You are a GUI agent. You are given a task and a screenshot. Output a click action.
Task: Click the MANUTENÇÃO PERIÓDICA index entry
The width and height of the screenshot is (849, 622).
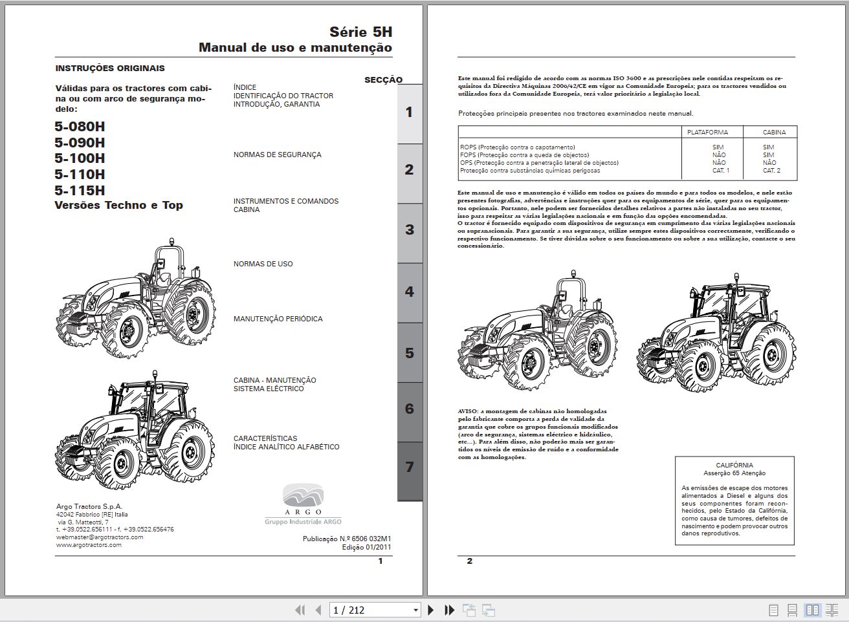[x=278, y=319]
